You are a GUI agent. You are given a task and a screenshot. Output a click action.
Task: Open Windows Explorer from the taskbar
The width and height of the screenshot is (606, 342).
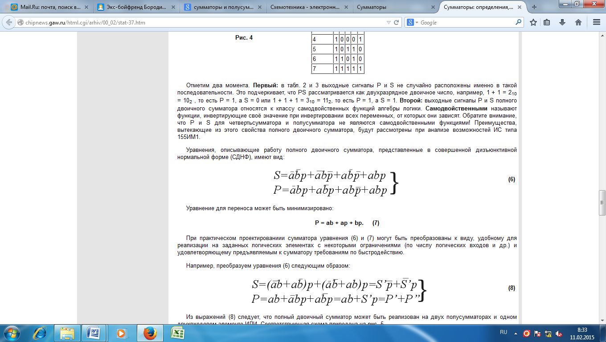(x=67, y=333)
